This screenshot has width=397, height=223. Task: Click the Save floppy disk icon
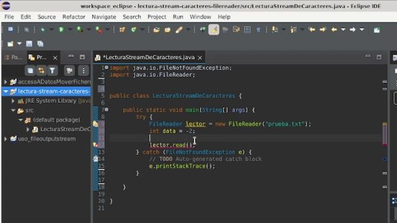29,44
